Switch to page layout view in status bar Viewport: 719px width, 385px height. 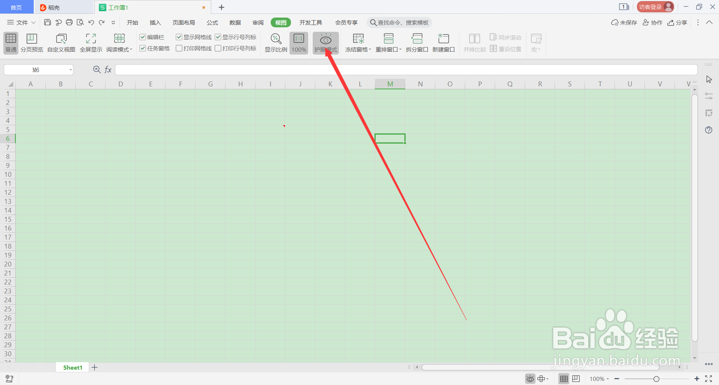576,379
